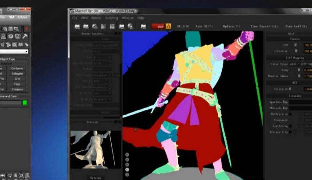This screenshot has height=180, width=312.
Task: Click the 1/Shutter slider knob
Action: pos(296,51)
